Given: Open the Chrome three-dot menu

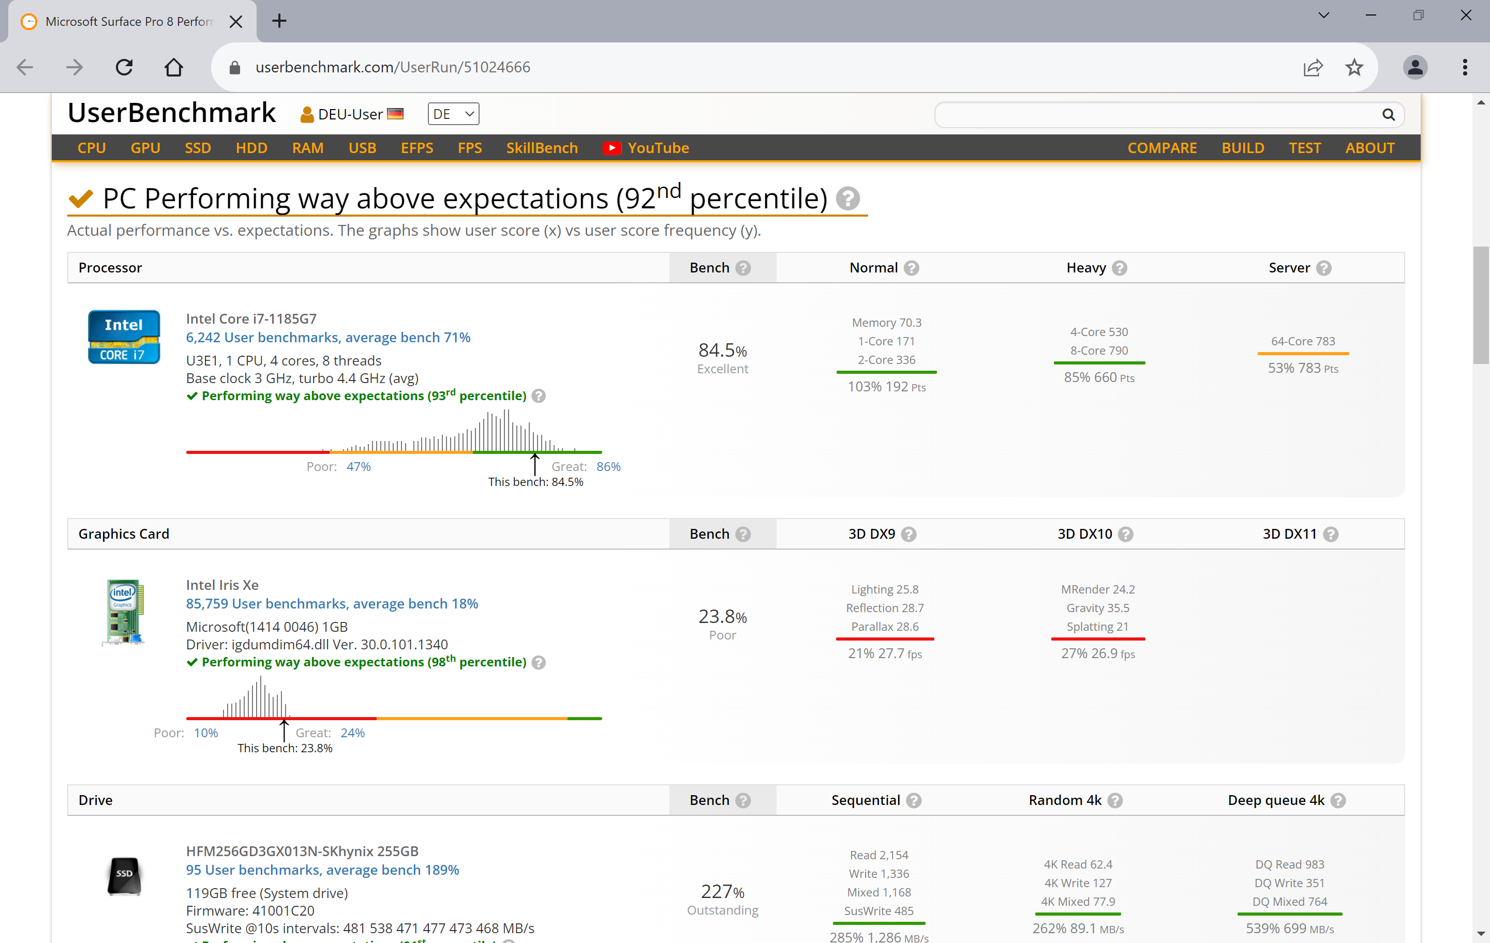Looking at the screenshot, I should point(1464,67).
